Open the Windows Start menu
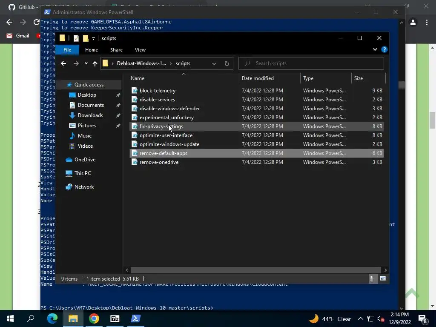Image resolution: width=436 pixels, height=327 pixels. tap(10, 318)
